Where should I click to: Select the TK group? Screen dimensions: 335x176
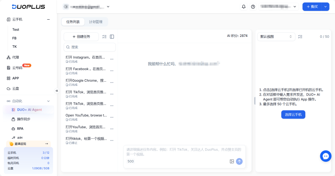pos(15,47)
